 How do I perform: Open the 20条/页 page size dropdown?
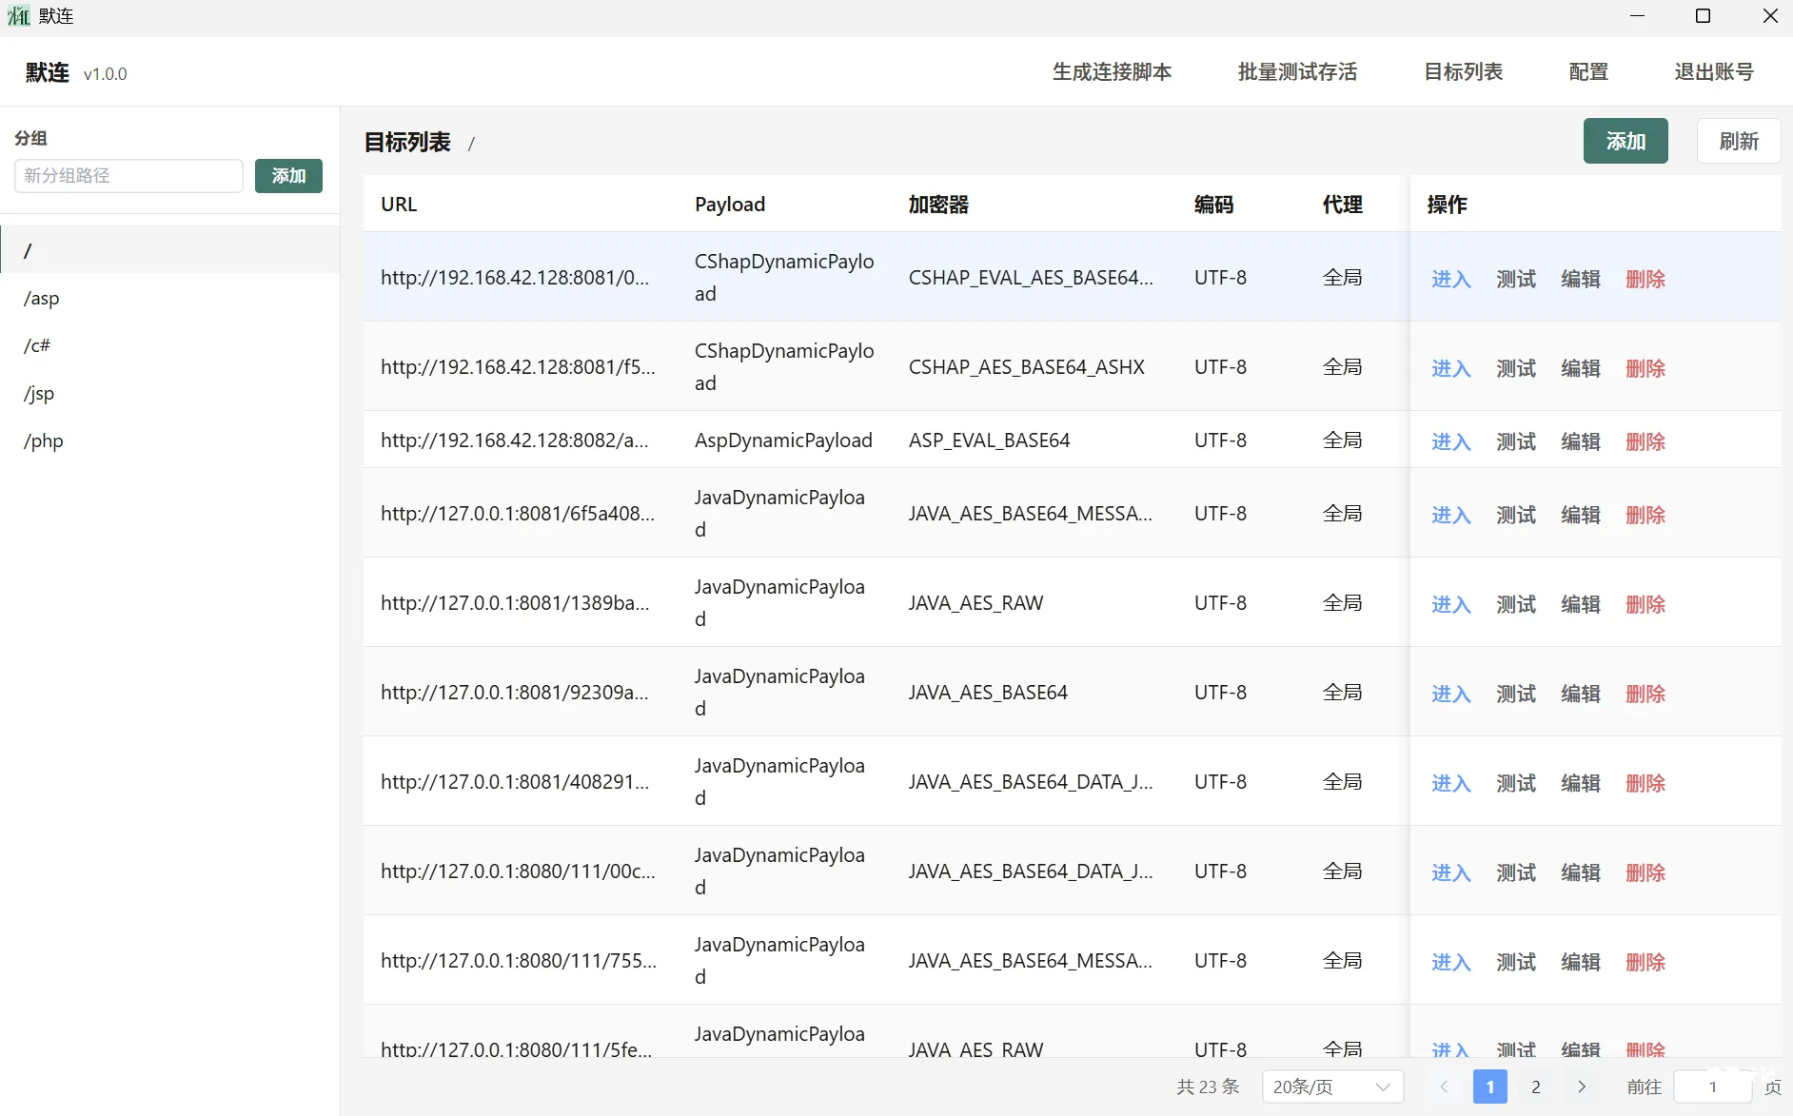coord(1330,1086)
